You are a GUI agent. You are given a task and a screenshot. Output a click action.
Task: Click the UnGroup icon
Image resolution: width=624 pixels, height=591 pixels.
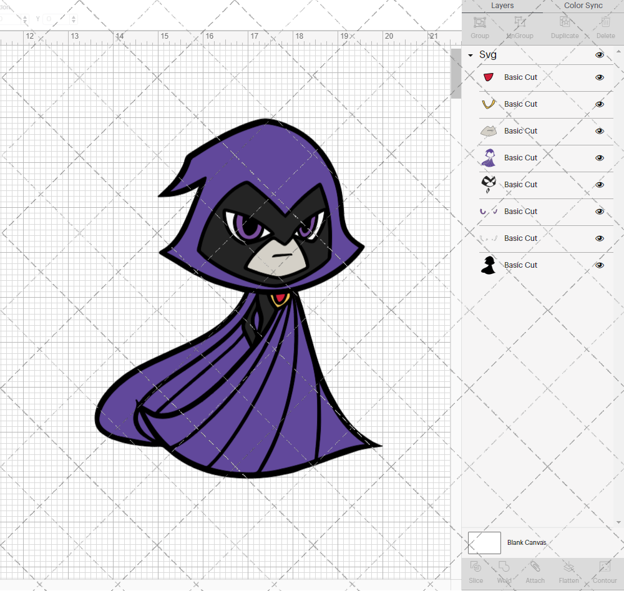coord(519,22)
